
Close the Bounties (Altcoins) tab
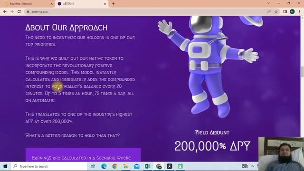coord(52,4)
